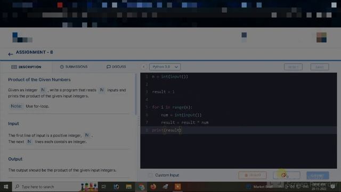Click the 'result = result * num' line
The height and width of the screenshot is (192, 341).
pos(185,123)
